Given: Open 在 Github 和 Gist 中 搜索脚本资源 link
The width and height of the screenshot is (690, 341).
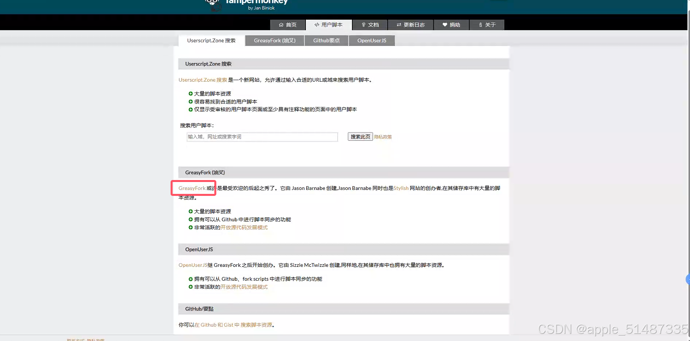Looking at the screenshot, I should click(233, 325).
